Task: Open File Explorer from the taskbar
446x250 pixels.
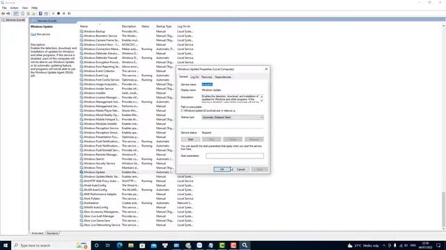Action: 131,245
